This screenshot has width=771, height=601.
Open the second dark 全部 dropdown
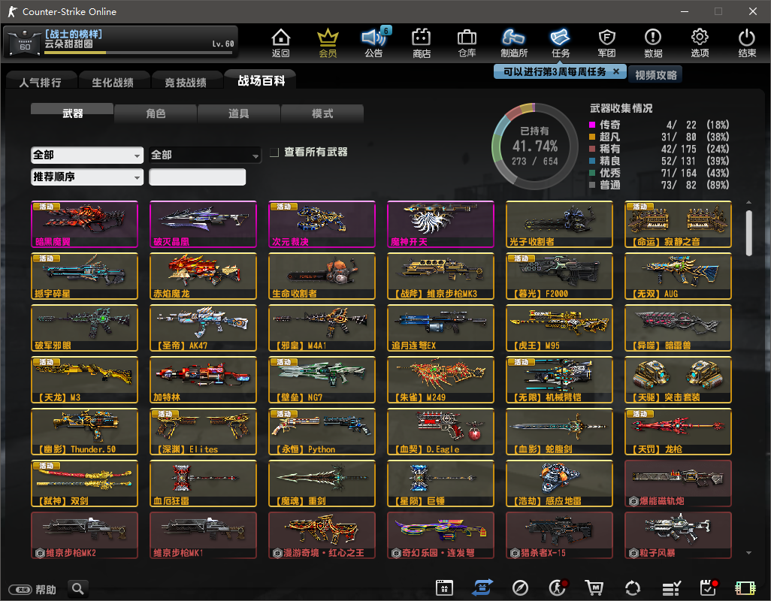204,156
